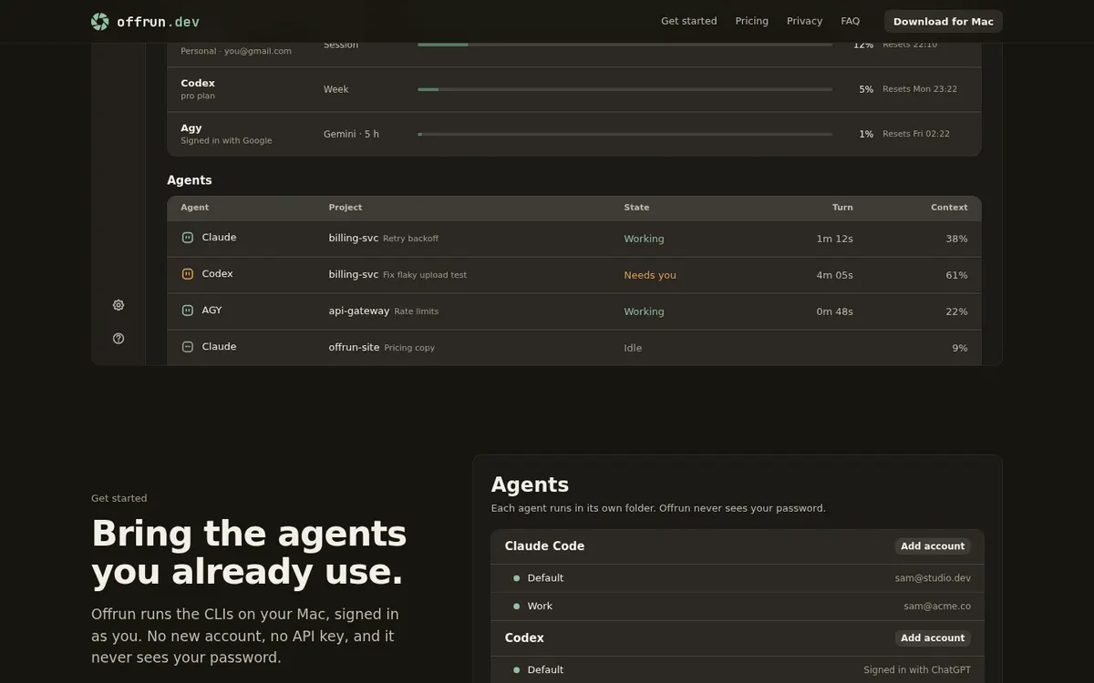Sort by the Turn column header
The width and height of the screenshot is (1094, 683).
pos(842,208)
